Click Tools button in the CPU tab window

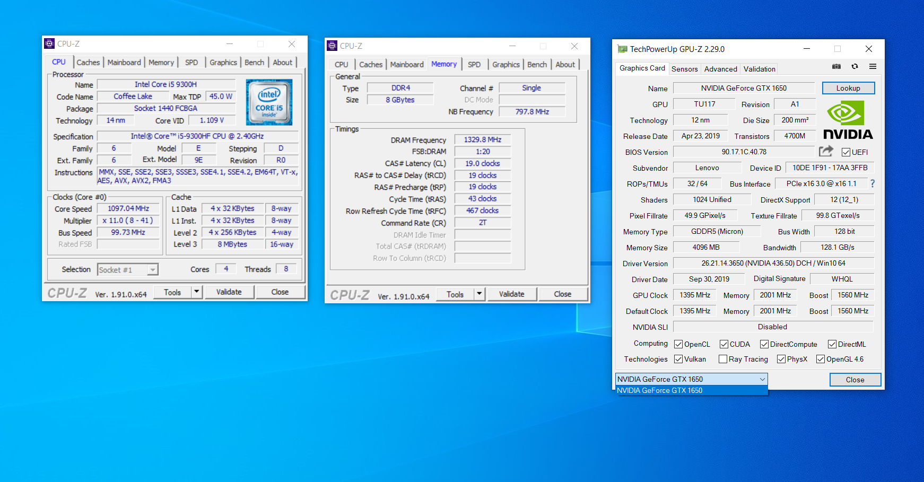click(172, 292)
